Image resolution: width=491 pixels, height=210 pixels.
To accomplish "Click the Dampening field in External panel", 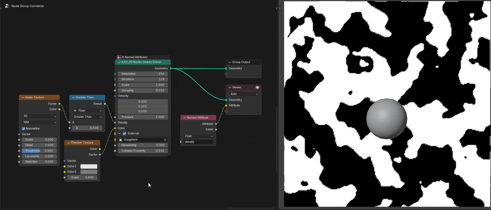I will pyautogui.click(x=143, y=145).
